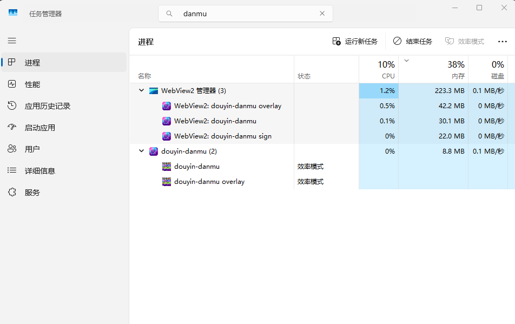This screenshot has height=324, width=515.
Task: Clear the danmu search text
Action: point(322,14)
